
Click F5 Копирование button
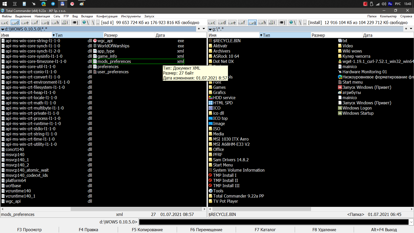[x=147, y=230]
